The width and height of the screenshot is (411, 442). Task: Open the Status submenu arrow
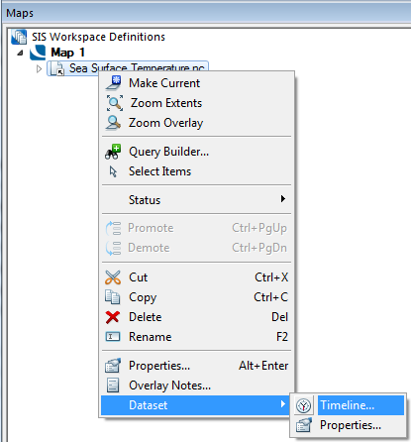point(283,199)
